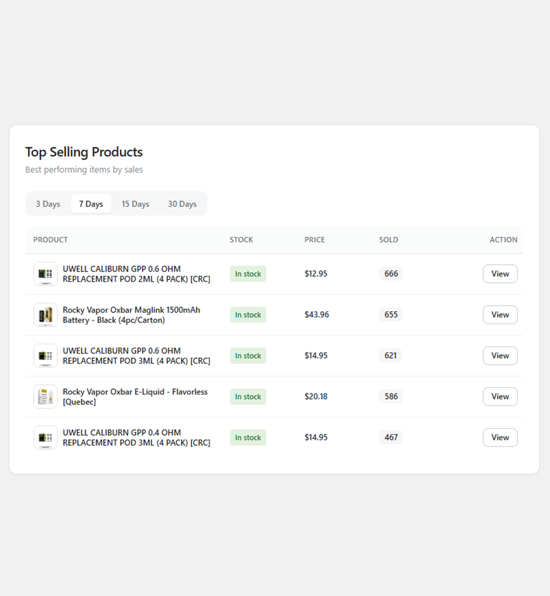Image resolution: width=550 pixels, height=596 pixels.
Task: Click In stock badge for Oxbar E-Liquid
Action: (248, 396)
